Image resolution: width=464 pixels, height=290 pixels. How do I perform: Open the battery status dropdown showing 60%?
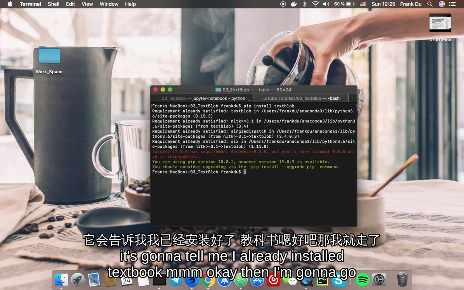pyautogui.click(x=345, y=4)
